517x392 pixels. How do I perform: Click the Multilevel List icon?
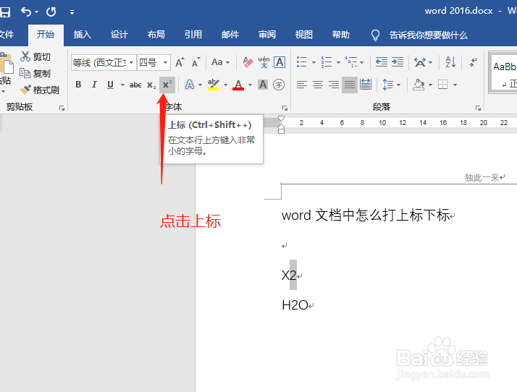click(x=351, y=62)
